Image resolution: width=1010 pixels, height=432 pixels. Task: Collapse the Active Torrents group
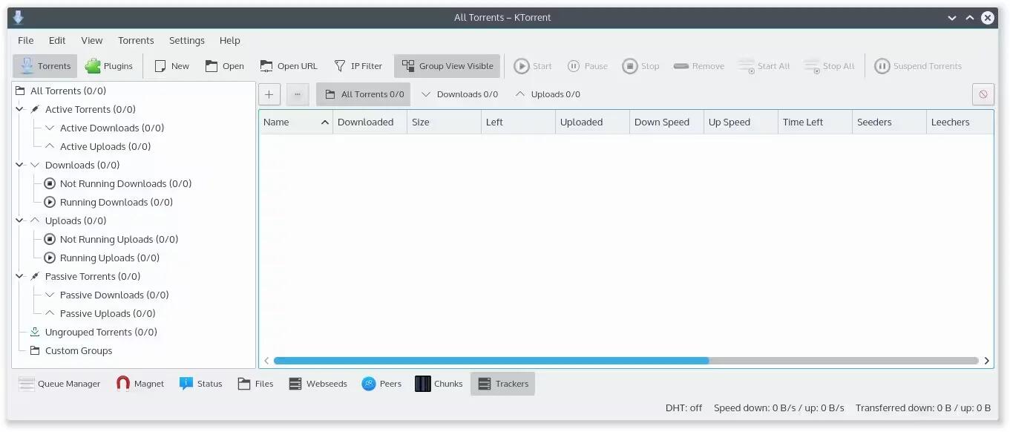point(20,109)
